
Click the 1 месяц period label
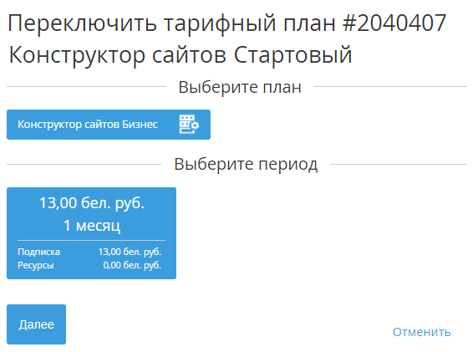coord(92,226)
